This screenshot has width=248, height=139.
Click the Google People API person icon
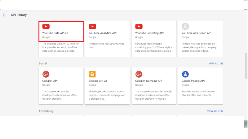(185, 74)
